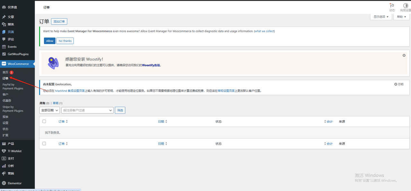Viewport: 411px width, 191px height.
Task: Open 优惠券 coupons submenu item
Action: pos(7,101)
